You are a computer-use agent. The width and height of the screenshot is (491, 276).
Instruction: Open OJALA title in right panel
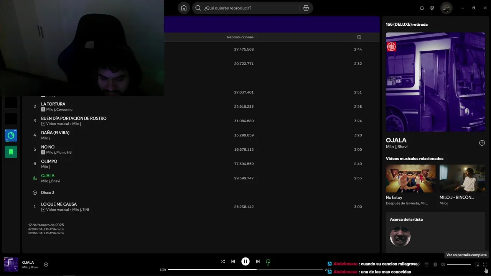[396, 140]
